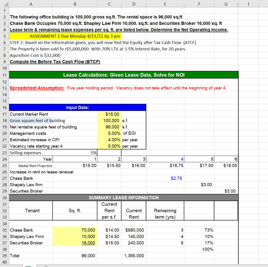The image size is (268, 267).
Task: Click the Aquisition Cost is $32,000 cell
Action: coord(35,55)
